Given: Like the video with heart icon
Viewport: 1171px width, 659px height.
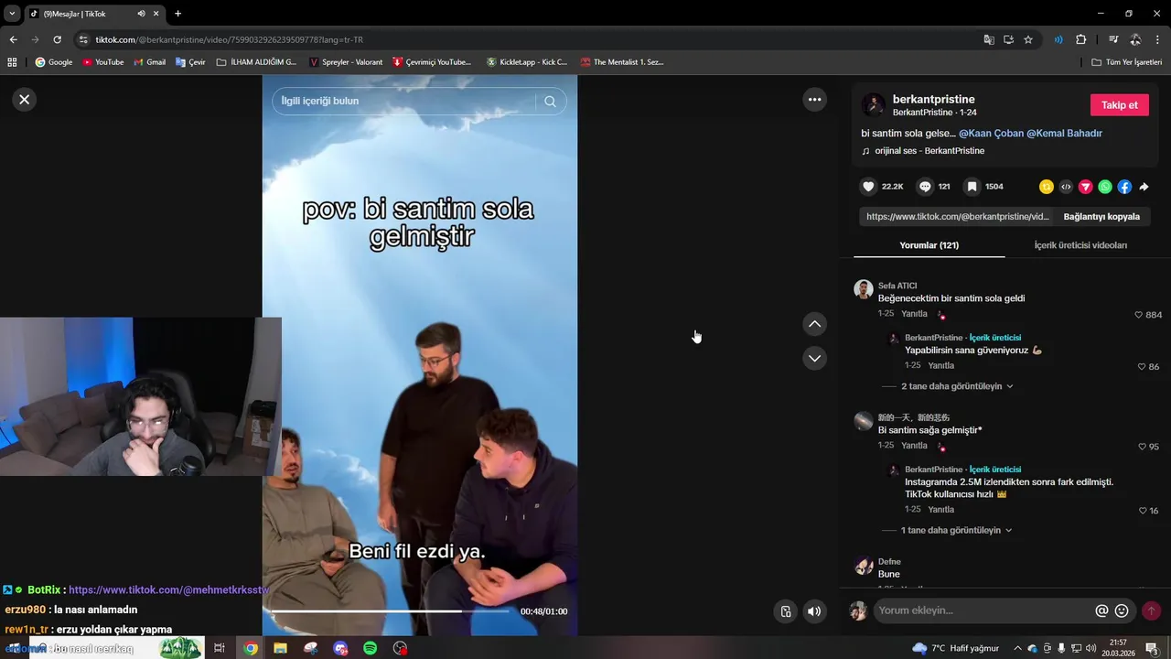Looking at the screenshot, I should [x=869, y=187].
